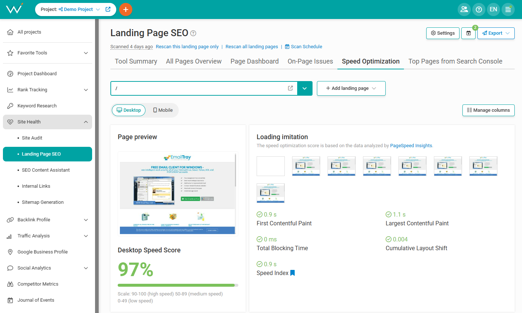Click the first blank loading imitation frame
Screen dimensions: 522x313
[271, 166]
